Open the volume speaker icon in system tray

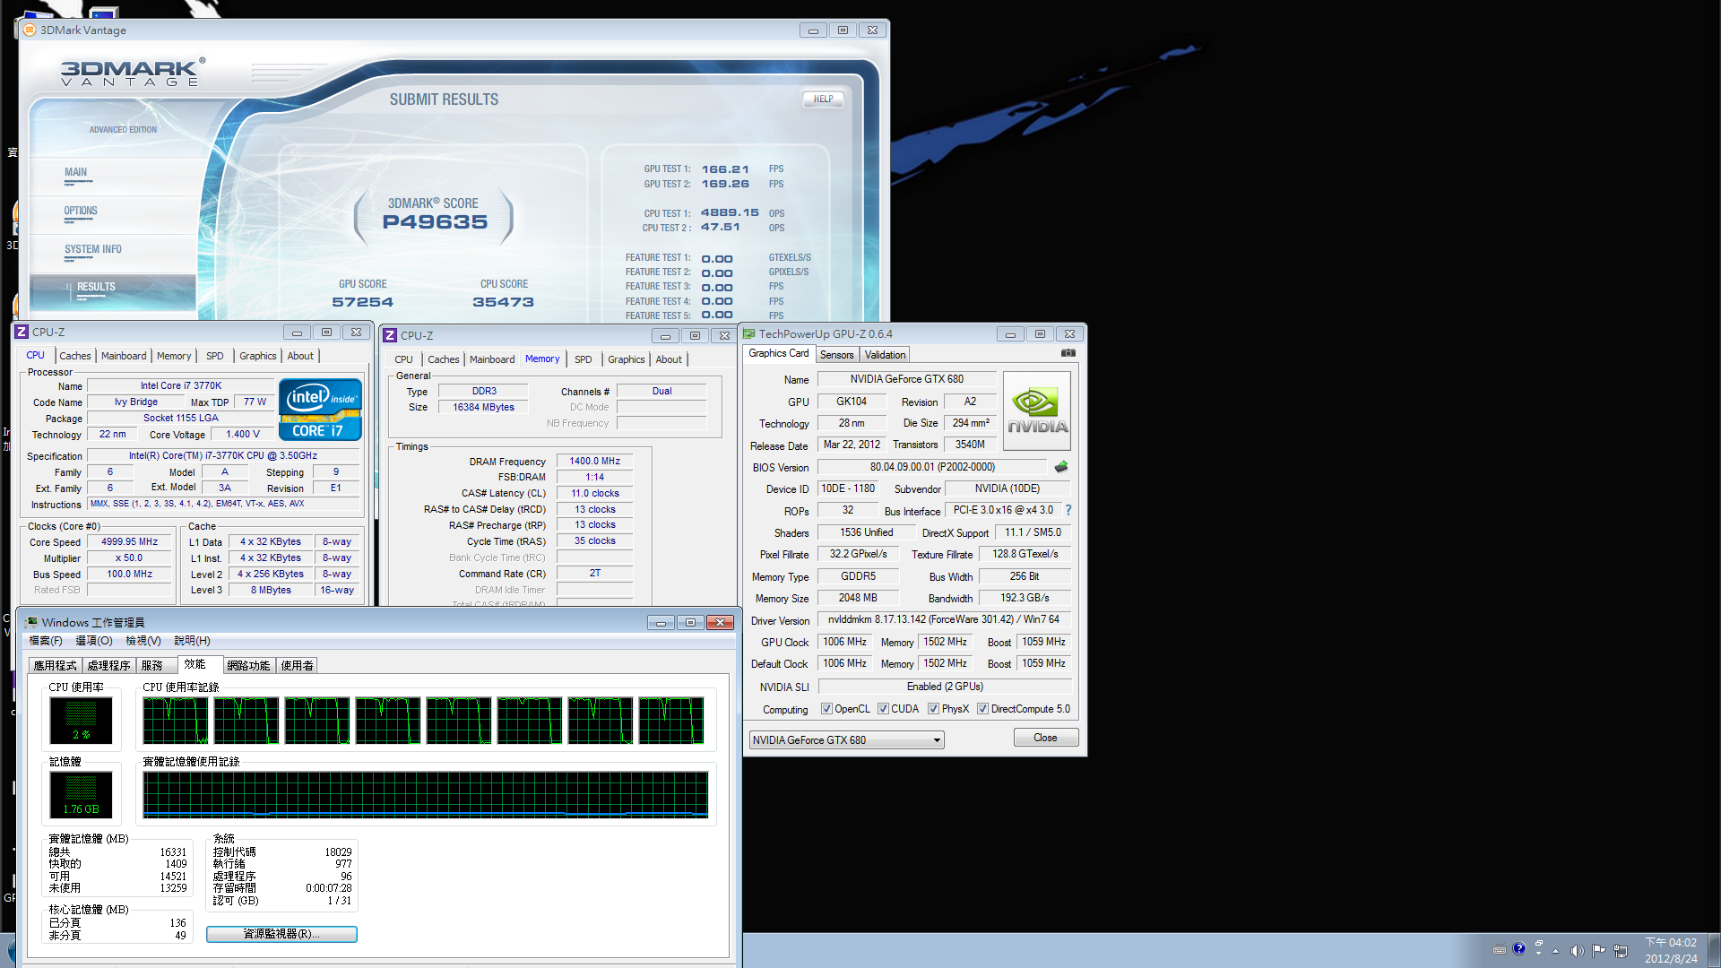[1577, 951]
